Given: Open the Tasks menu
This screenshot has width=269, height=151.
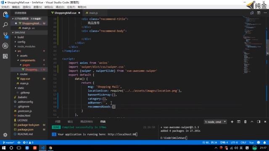Looking at the screenshot, I should [71, 7].
